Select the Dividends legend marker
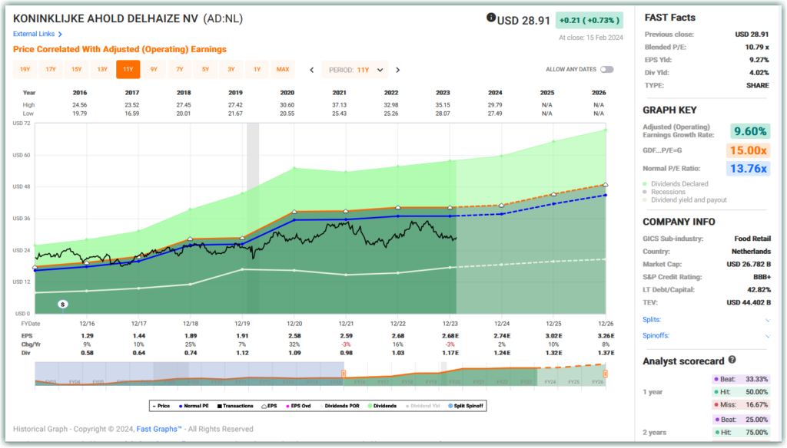 tap(371, 406)
